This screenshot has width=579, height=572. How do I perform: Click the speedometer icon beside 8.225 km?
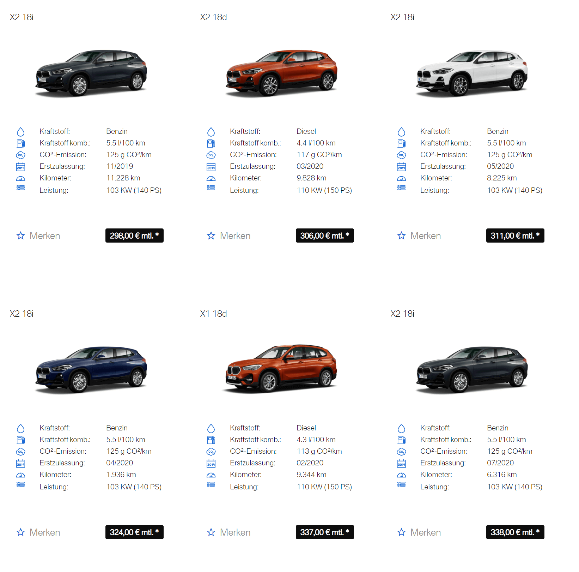pos(402,179)
